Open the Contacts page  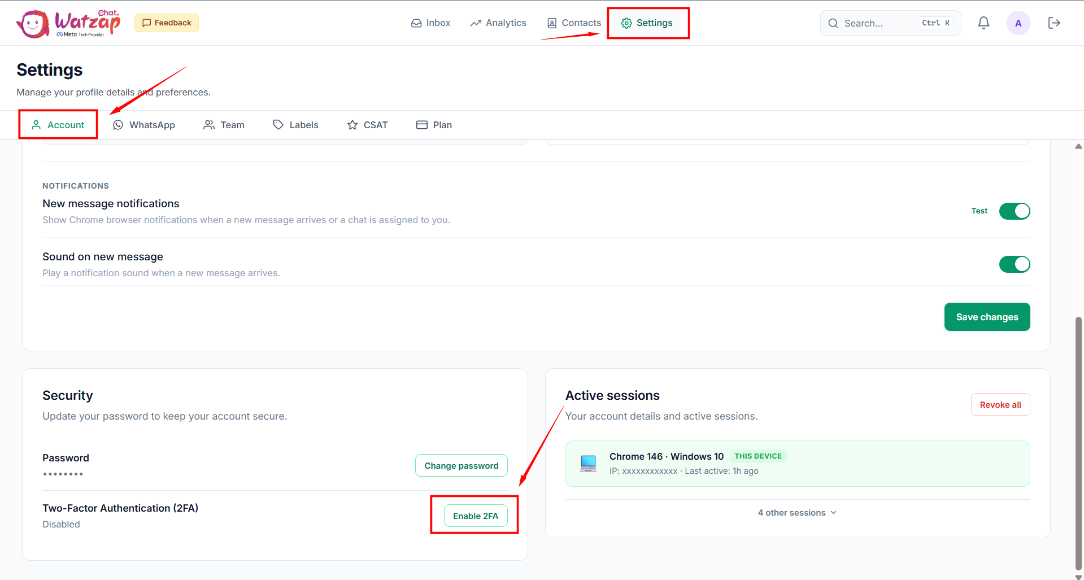pos(574,23)
